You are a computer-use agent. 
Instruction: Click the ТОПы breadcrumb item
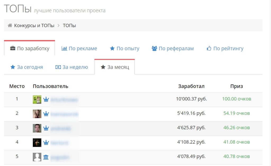point(69,26)
